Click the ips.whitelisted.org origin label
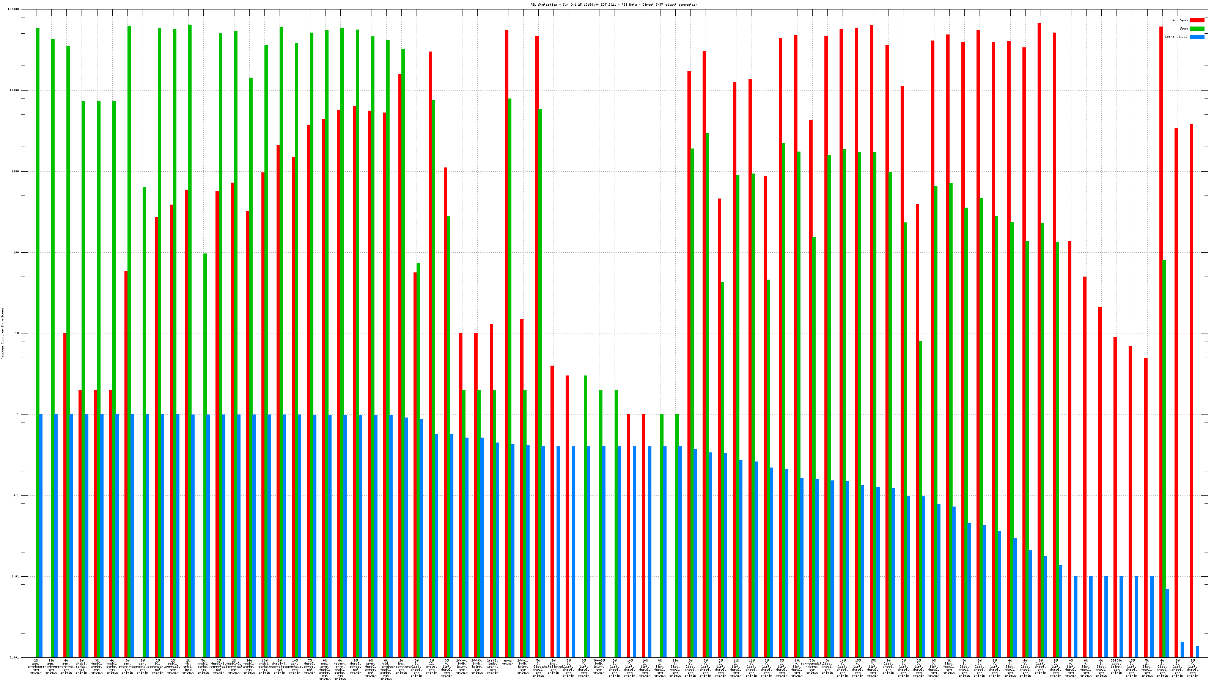 point(553,667)
